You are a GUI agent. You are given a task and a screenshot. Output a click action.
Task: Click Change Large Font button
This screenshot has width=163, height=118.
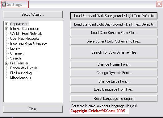pyautogui.click(x=114, y=81)
